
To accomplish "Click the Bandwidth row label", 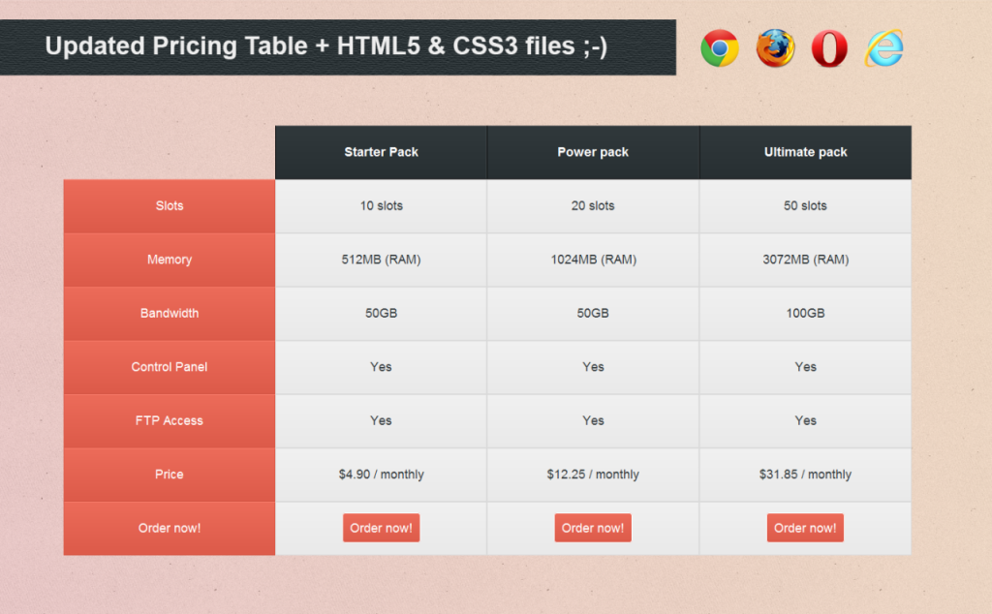I will click(x=170, y=314).
